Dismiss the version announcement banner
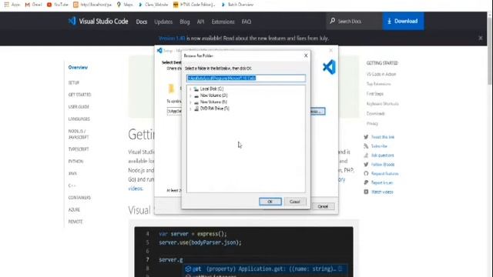The width and height of the screenshot is (493, 277). tap(481, 38)
